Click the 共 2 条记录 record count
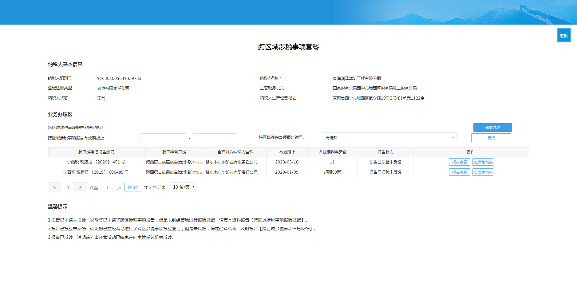Image resolution: width=577 pixels, height=283 pixels. point(155,187)
